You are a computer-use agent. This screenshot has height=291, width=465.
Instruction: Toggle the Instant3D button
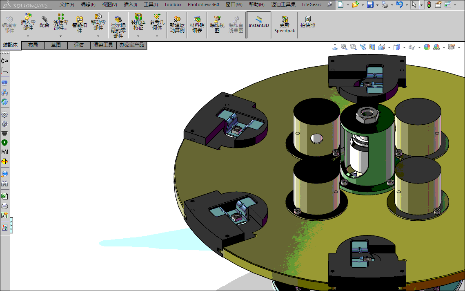pos(259,22)
